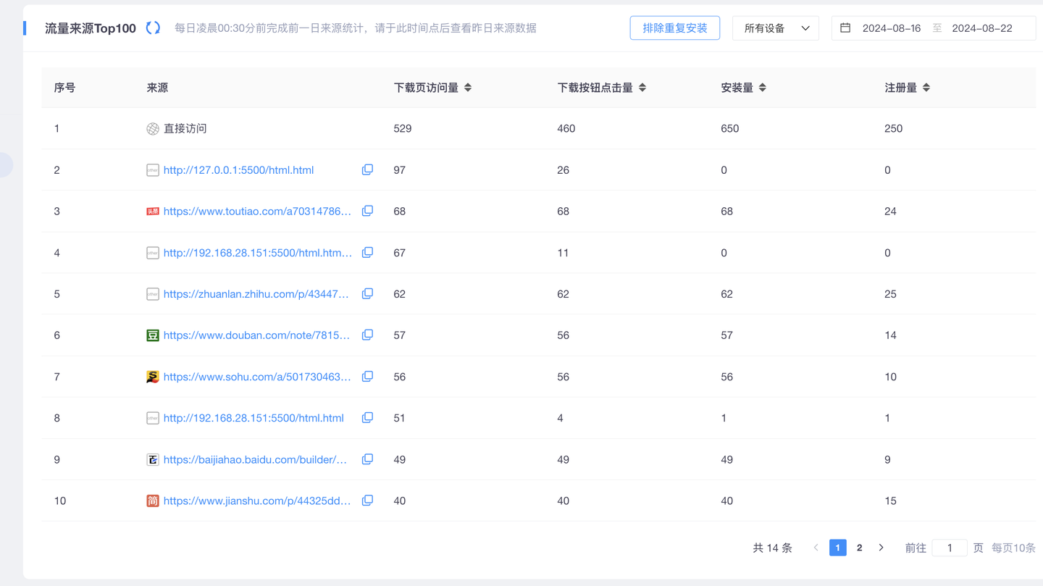
Task: Click the Toutiao favicon in row 3
Action: point(153,212)
